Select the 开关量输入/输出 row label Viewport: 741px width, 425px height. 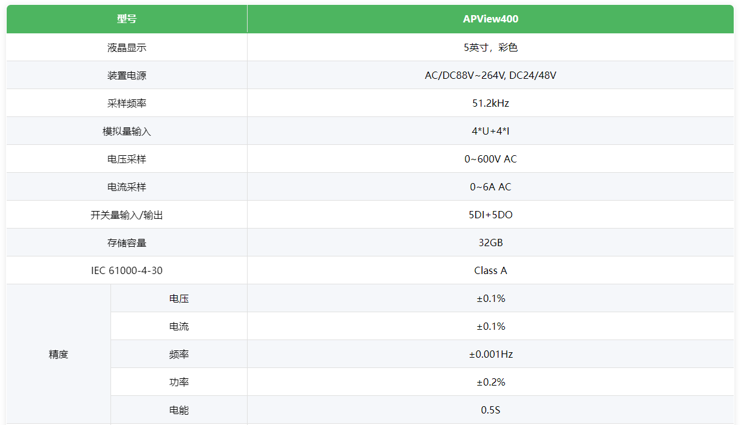click(x=127, y=215)
